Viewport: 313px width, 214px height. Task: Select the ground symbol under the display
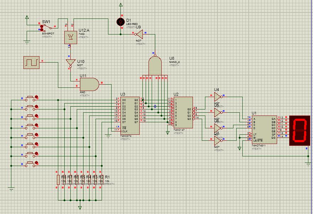point(308,164)
